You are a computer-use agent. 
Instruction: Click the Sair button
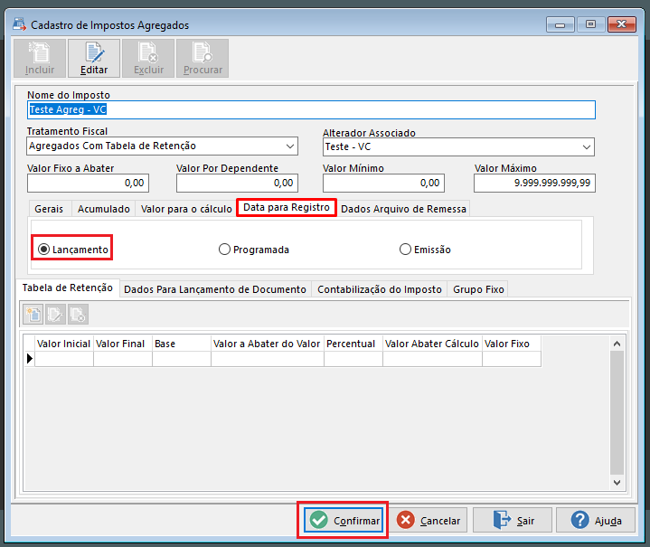click(513, 520)
